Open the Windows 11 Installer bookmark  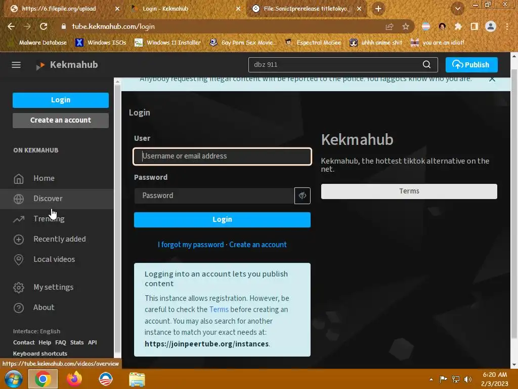tap(168, 43)
